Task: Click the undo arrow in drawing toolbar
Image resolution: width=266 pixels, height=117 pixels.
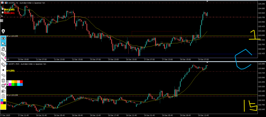Action: 3,75
